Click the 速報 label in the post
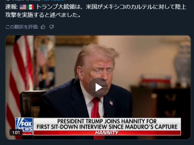The height and width of the screenshot is (145, 194). click(x=11, y=7)
